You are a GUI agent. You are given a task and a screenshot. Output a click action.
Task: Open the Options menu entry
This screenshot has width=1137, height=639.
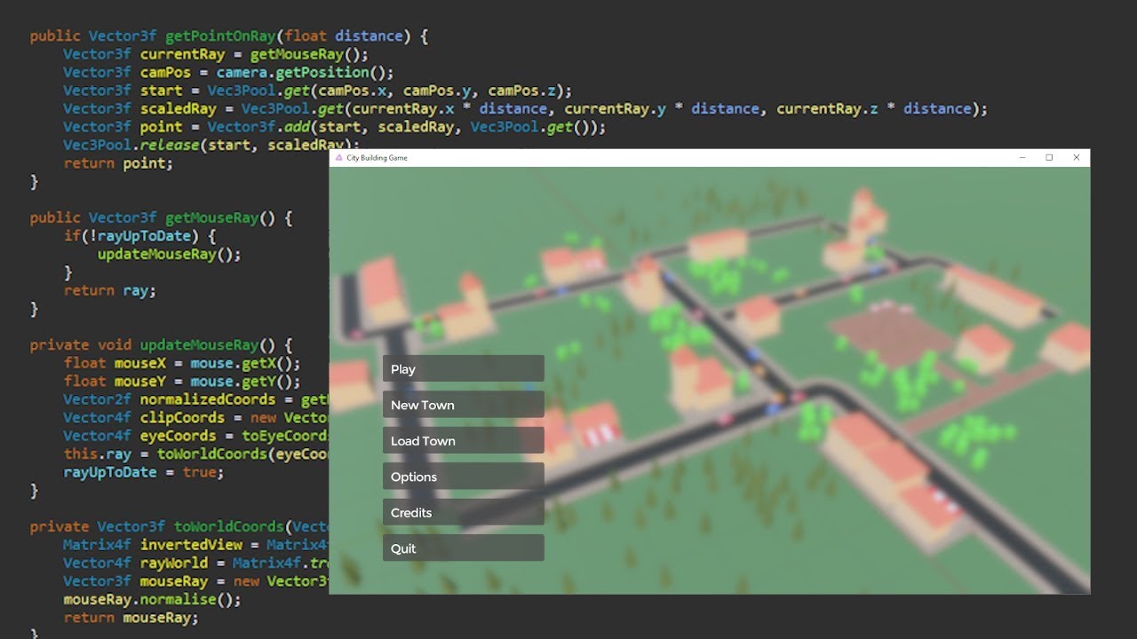(x=463, y=477)
